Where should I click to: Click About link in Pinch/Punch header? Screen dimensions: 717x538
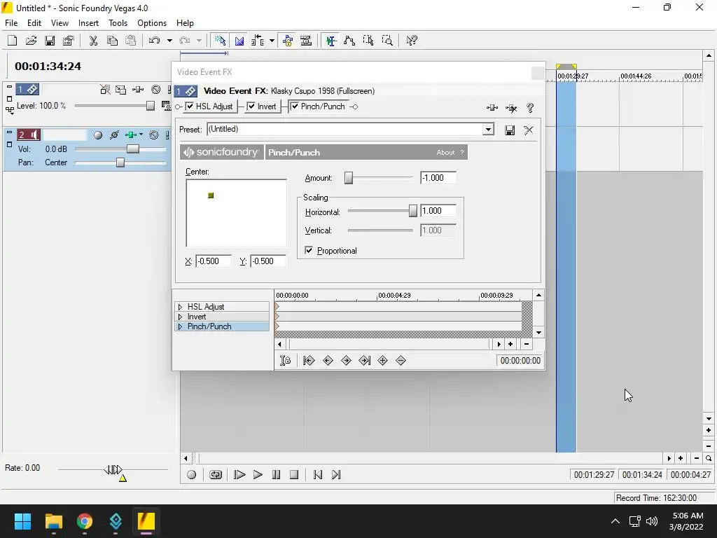coord(445,153)
